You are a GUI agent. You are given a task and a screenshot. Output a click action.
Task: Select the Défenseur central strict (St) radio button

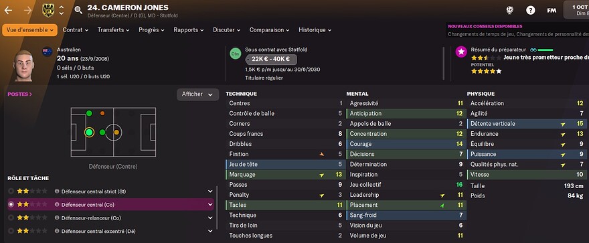coord(11,191)
